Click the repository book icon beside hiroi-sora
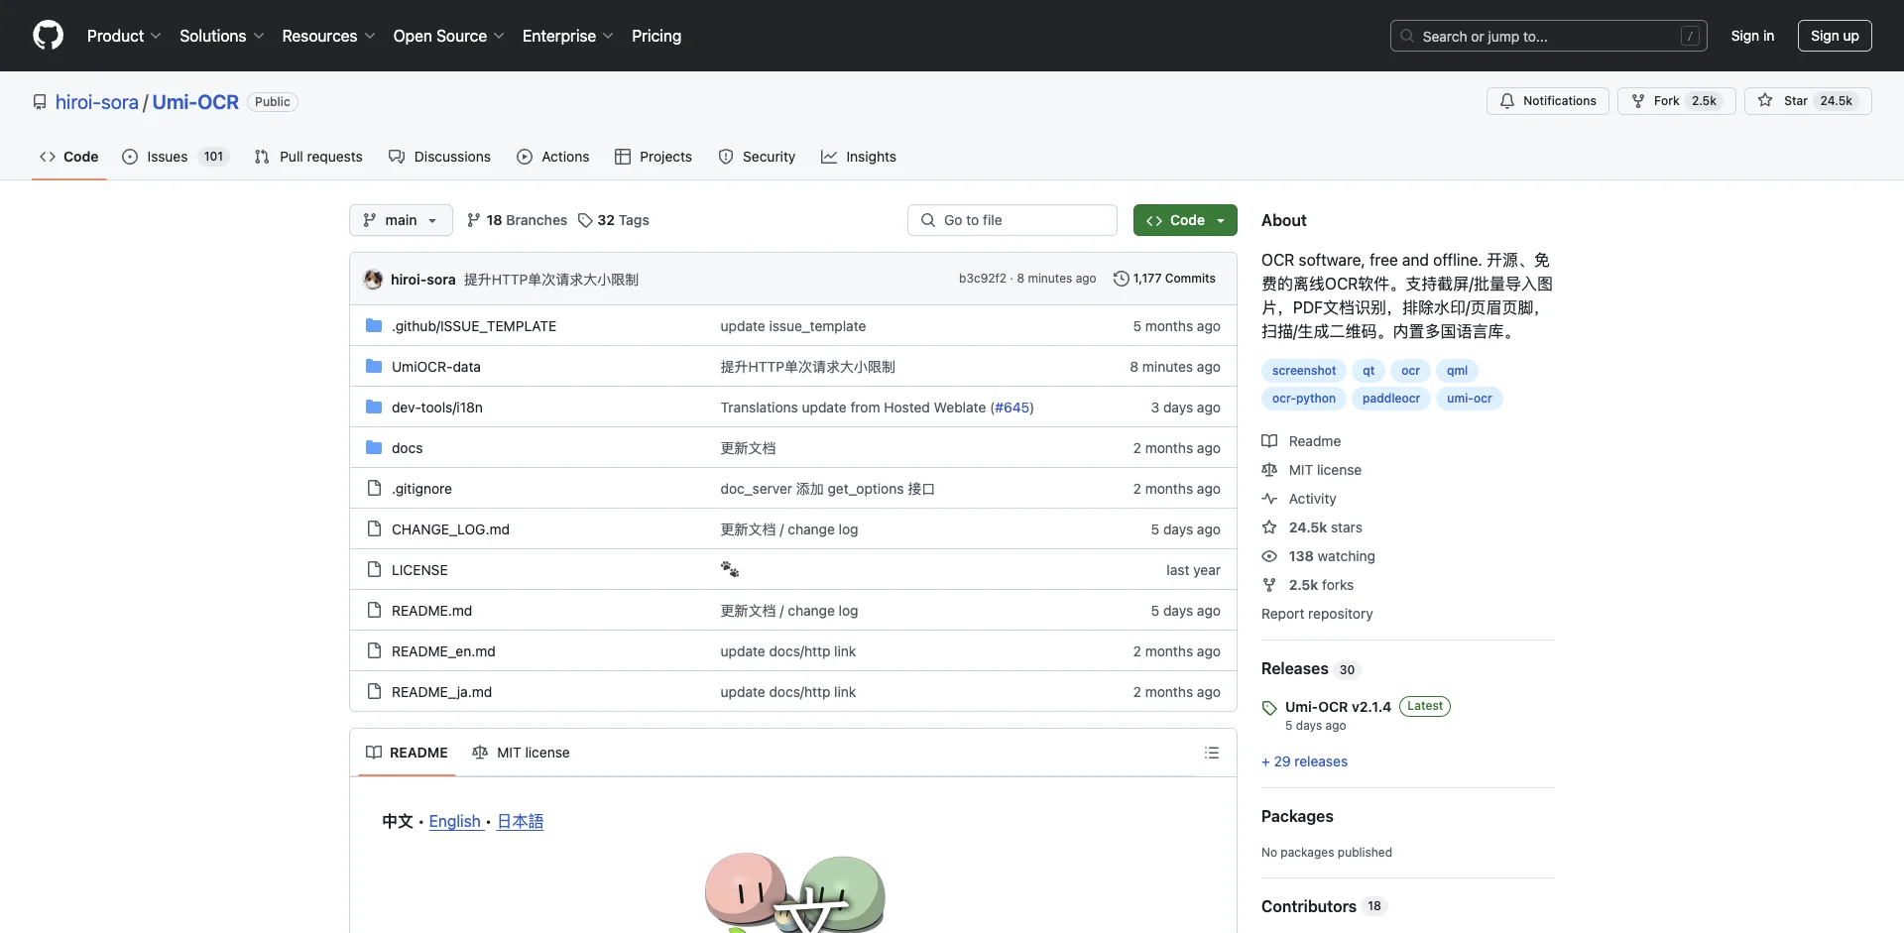1904x933 pixels. pyautogui.click(x=40, y=102)
